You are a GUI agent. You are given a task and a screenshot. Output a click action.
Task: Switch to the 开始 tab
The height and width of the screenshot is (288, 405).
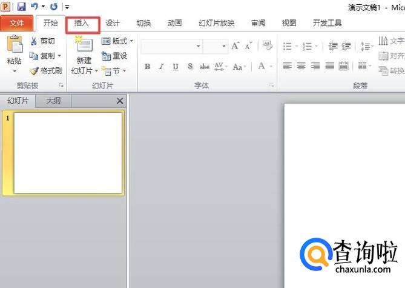pos(50,23)
